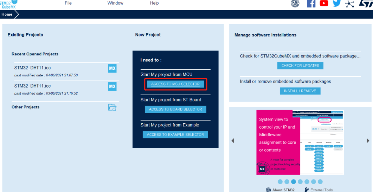
Task: Open MX icon for project dated 03/06/2021
Action: 112,87
